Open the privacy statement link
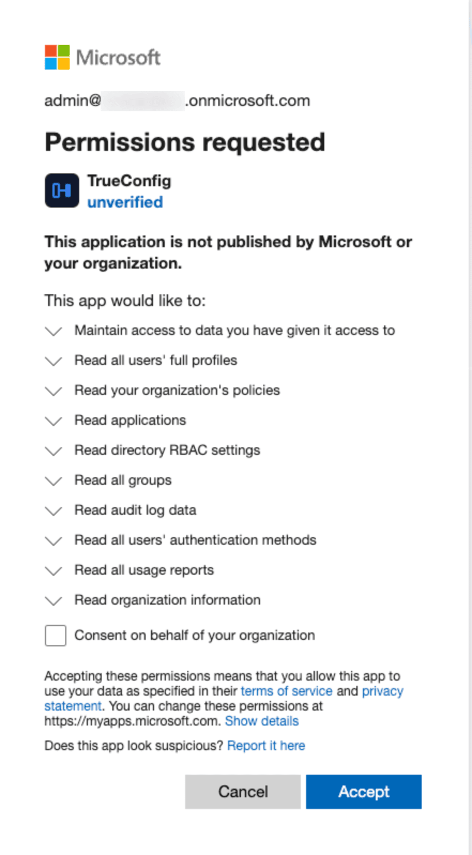Viewport: 472px width, 855px height. point(383,691)
